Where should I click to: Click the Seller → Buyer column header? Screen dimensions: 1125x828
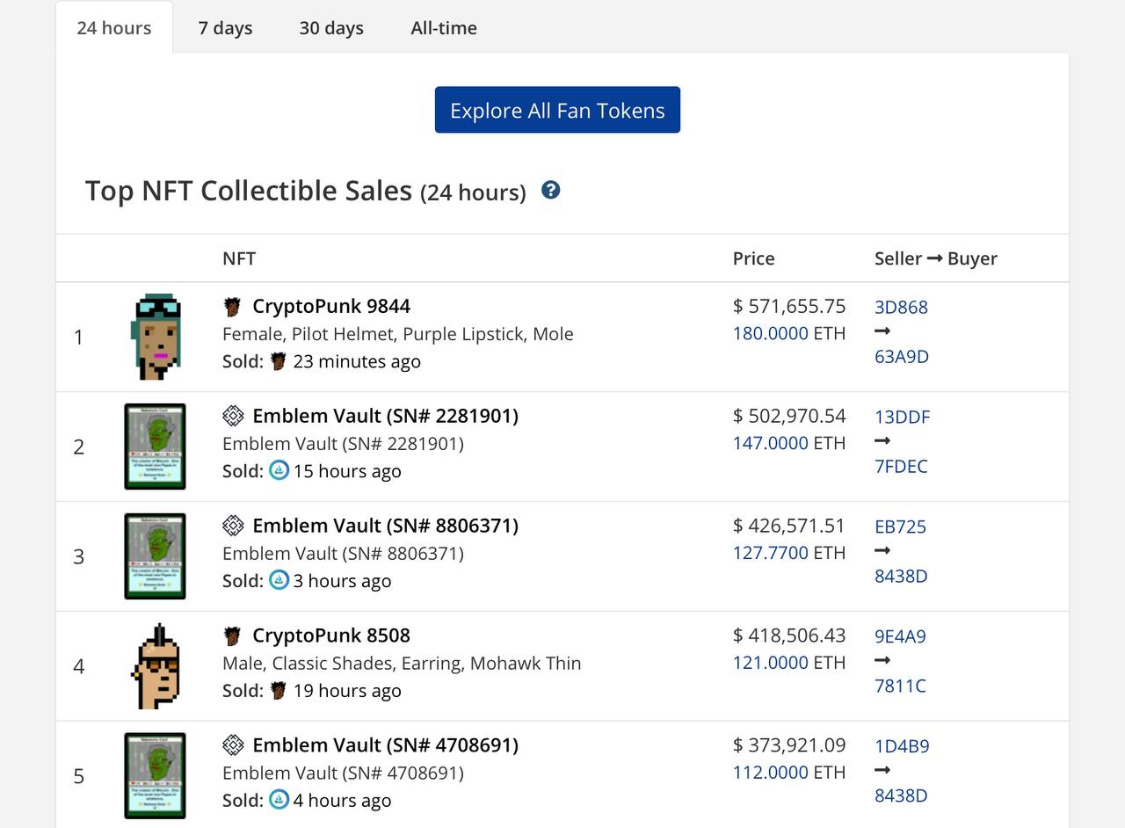pos(936,258)
